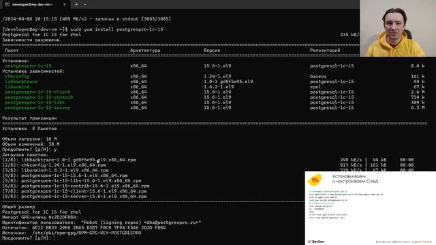Click package postgrespro-1c-15-libs in green
The image size is (436, 245).
click(35, 103)
